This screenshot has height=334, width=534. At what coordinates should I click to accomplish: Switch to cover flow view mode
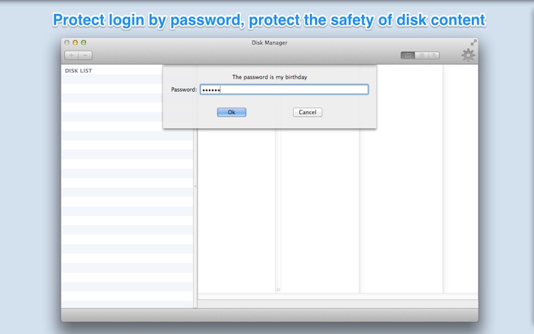[x=433, y=55]
